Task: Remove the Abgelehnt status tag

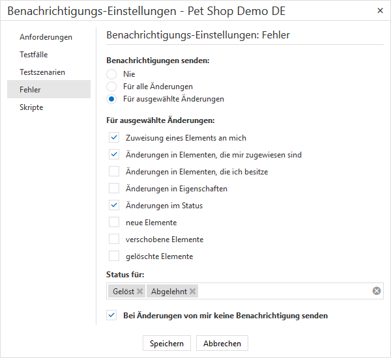Action: tap(192, 292)
